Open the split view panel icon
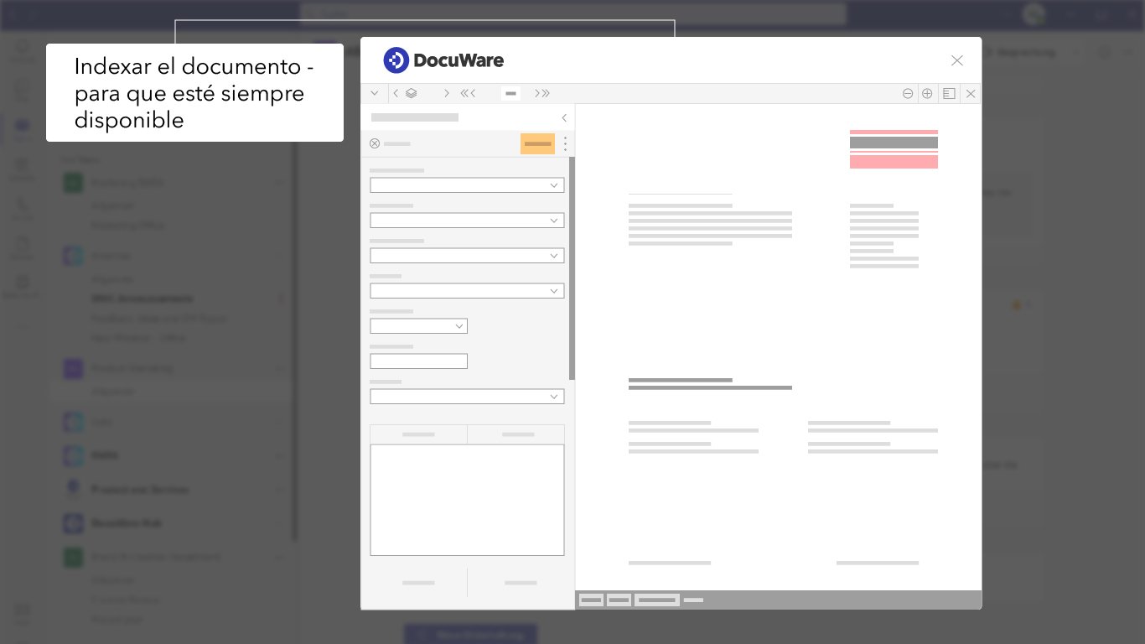 [x=949, y=93]
